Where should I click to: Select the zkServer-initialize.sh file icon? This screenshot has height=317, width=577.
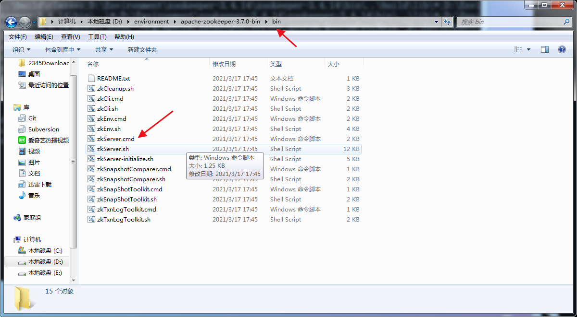92,159
